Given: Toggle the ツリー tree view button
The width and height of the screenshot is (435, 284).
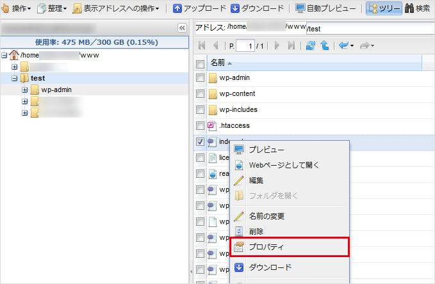Looking at the screenshot, I should (384, 9).
